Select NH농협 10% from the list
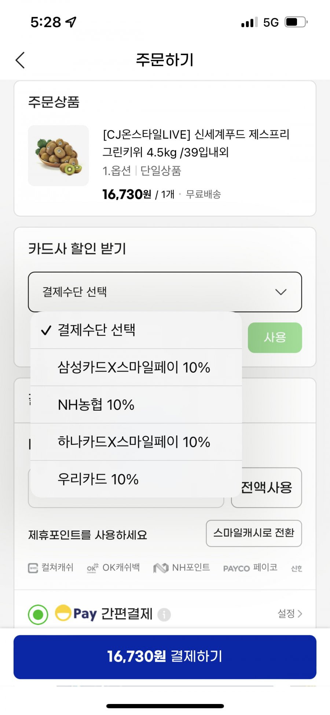330x715 pixels. pos(136,405)
